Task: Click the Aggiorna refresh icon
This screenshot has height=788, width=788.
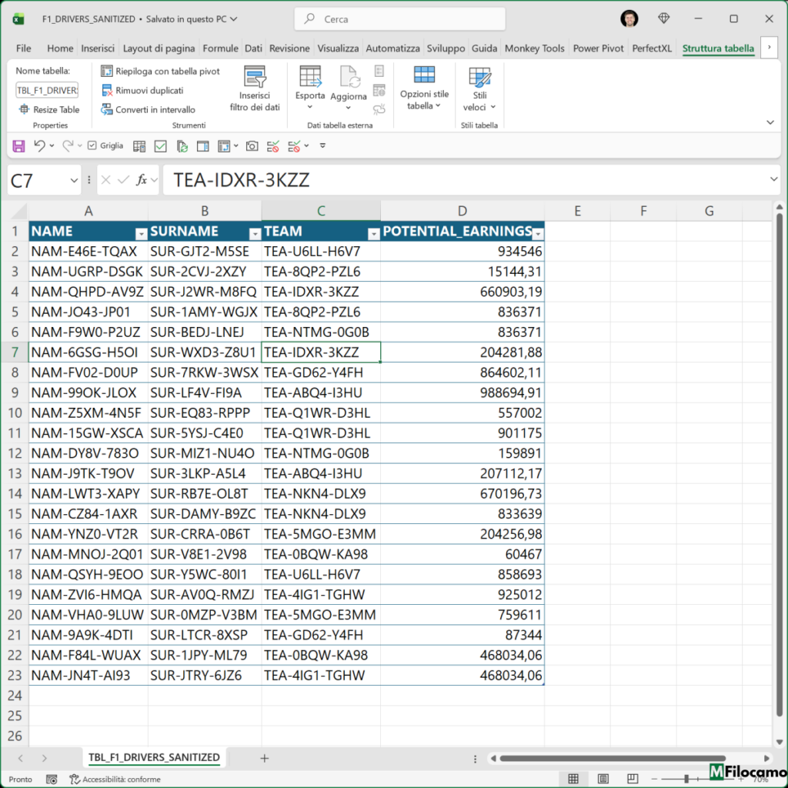Action: tap(349, 76)
